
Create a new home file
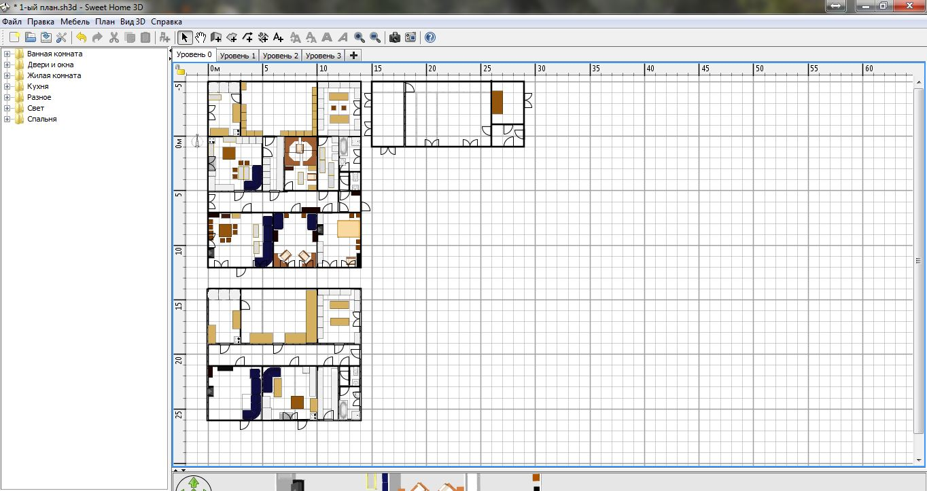pyautogui.click(x=14, y=37)
